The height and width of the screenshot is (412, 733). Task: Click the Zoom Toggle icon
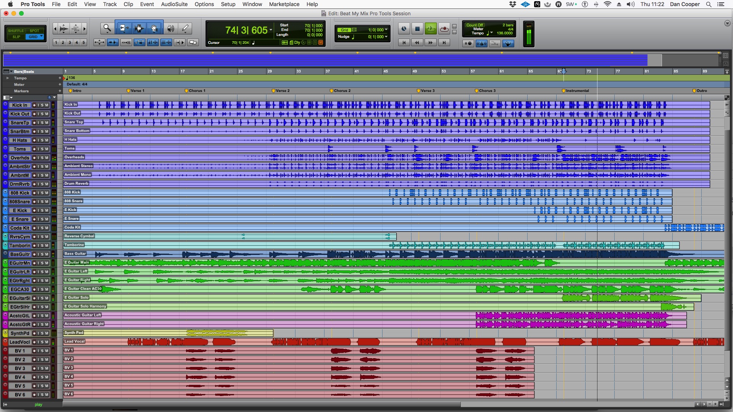click(99, 42)
